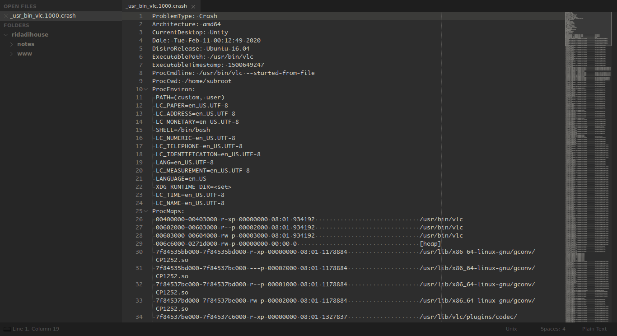This screenshot has width=617, height=336.
Task: Open the Spaces: 4 indentation menu
Action: pyautogui.click(x=553, y=329)
